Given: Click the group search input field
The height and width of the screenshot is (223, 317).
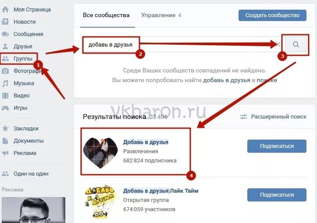Looking at the screenshot, I should 180,44.
